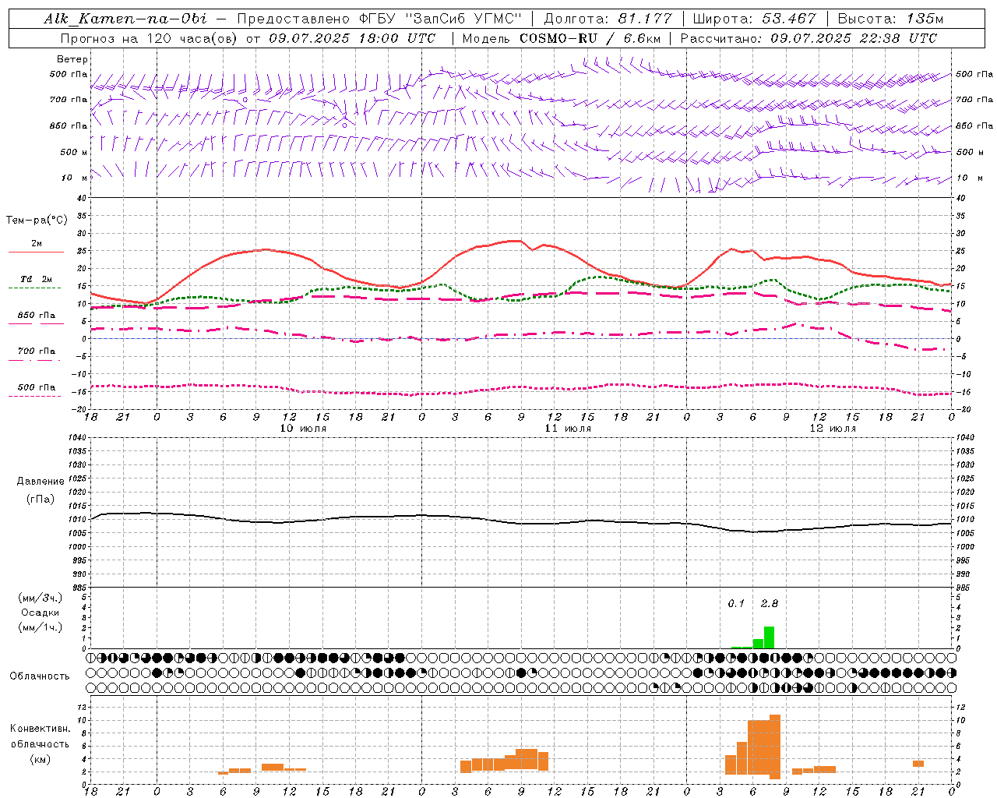The height and width of the screenshot is (798, 997).
Task: Click the Тем-ра(°C) temperature panel label
Action: click(x=37, y=221)
